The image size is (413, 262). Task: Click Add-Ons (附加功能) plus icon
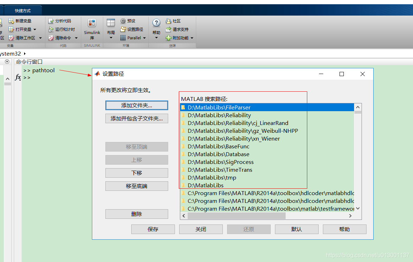pyautogui.click(x=168, y=38)
